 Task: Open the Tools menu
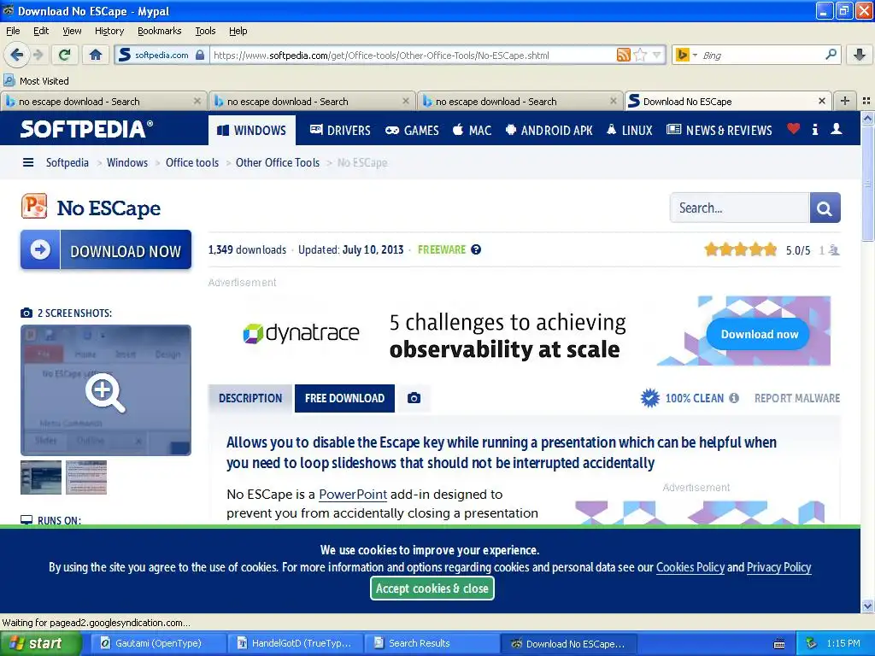tap(205, 31)
